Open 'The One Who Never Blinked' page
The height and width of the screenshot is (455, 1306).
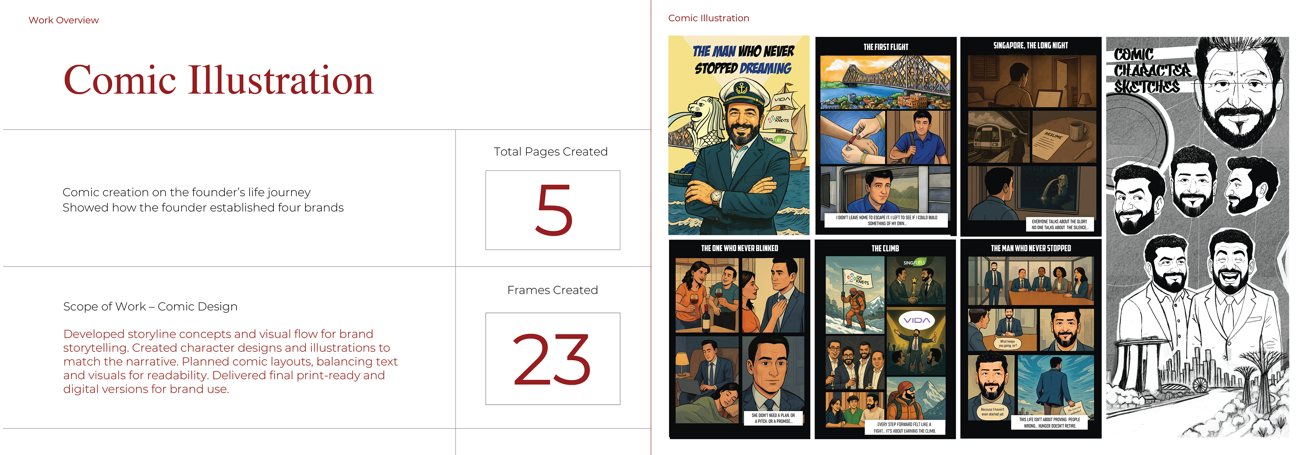pos(739,339)
